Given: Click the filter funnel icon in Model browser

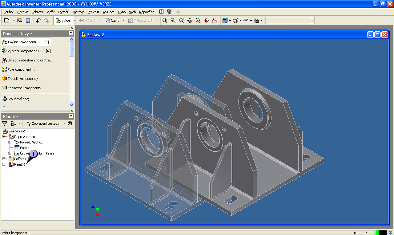Looking at the screenshot, I should coord(5,123).
